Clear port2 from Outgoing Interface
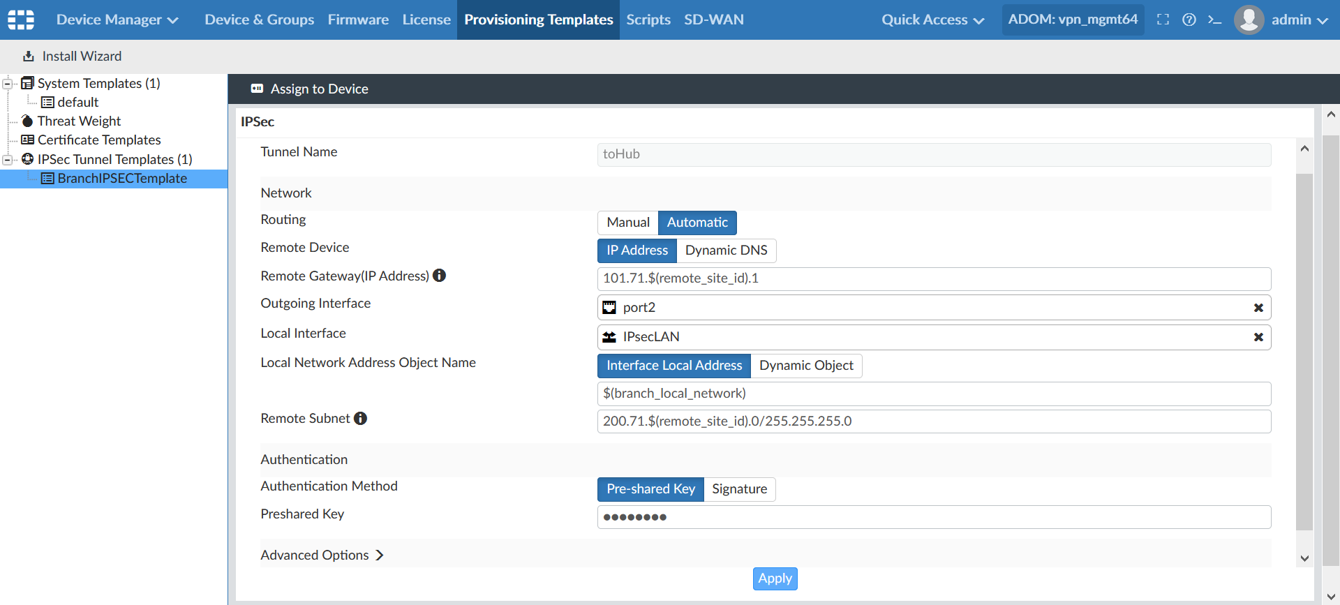Screen dimensions: 1340x605 1258,308
